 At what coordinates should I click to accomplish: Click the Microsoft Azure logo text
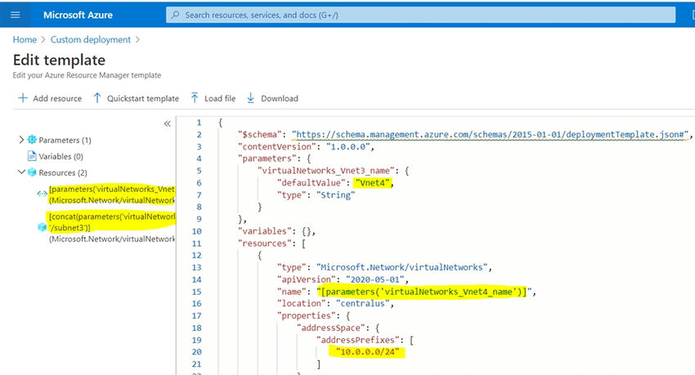coord(78,15)
